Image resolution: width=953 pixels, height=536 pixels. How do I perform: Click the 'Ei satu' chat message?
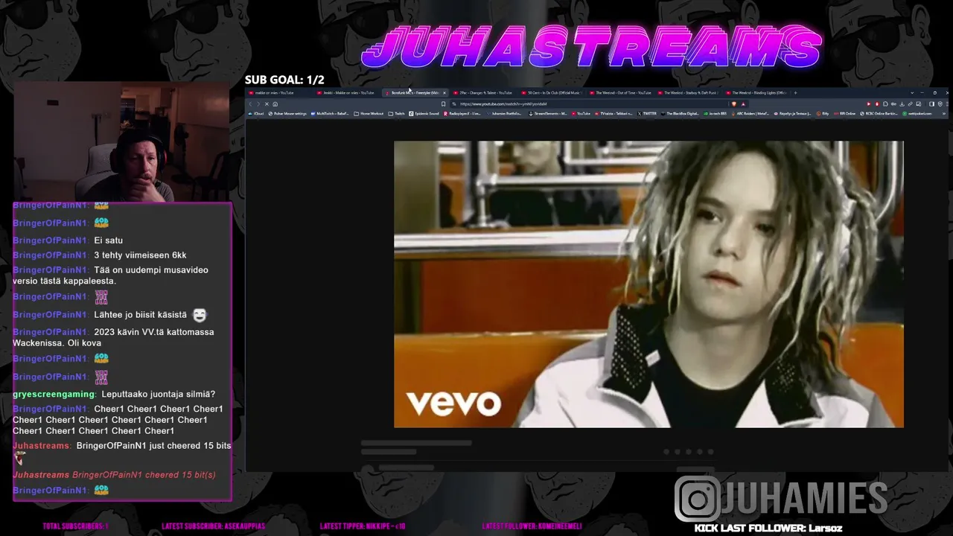pos(109,240)
